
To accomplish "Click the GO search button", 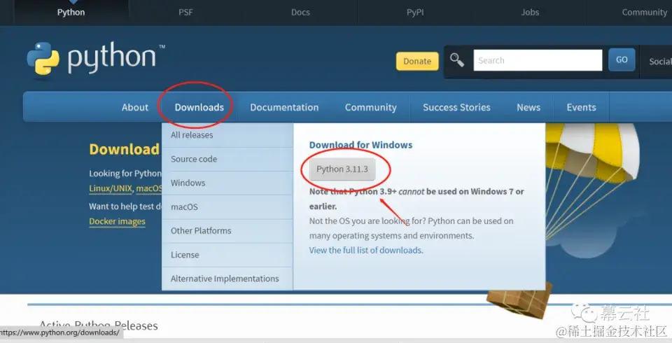I will click(622, 60).
